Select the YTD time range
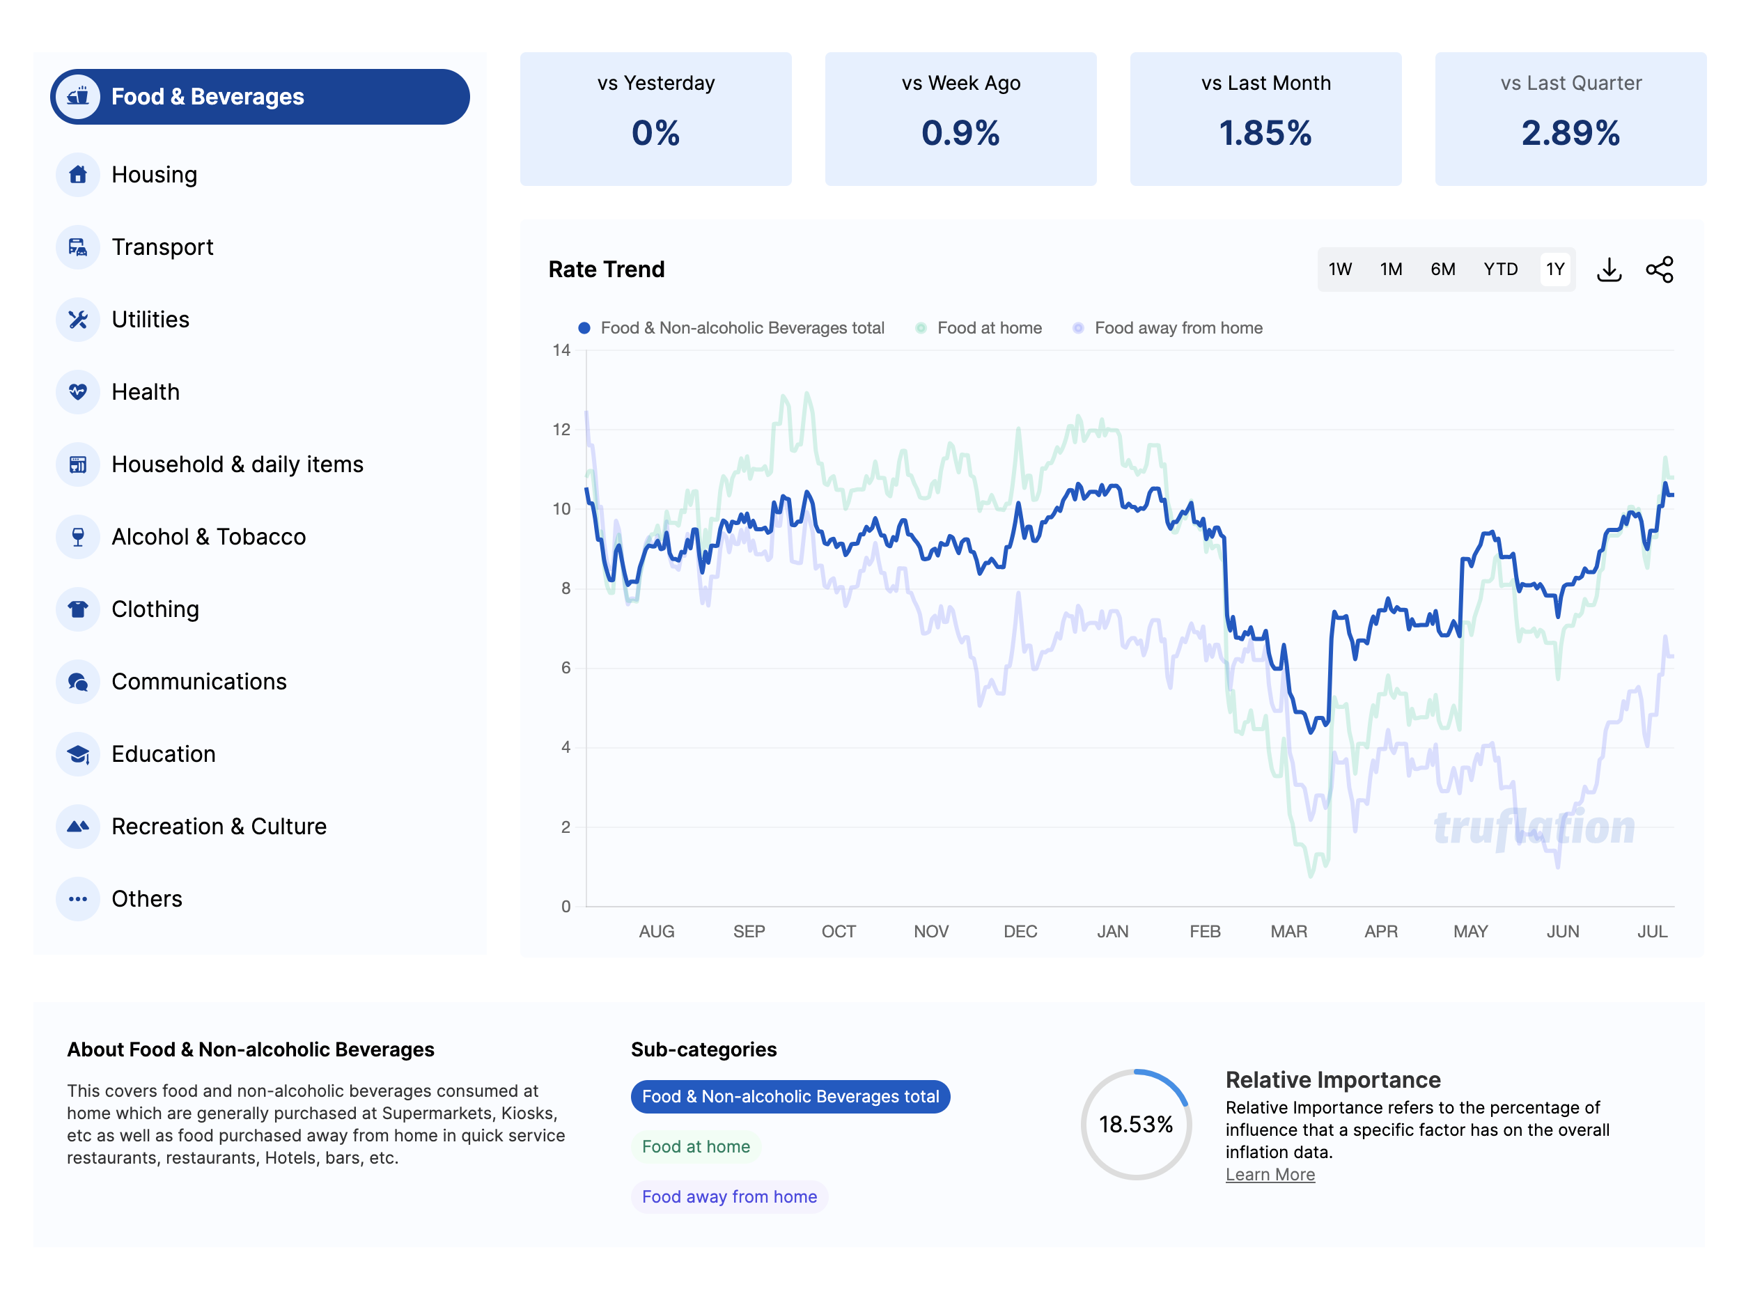1746x1289 pixels. pyautogui.click(x=1499, y=270)
